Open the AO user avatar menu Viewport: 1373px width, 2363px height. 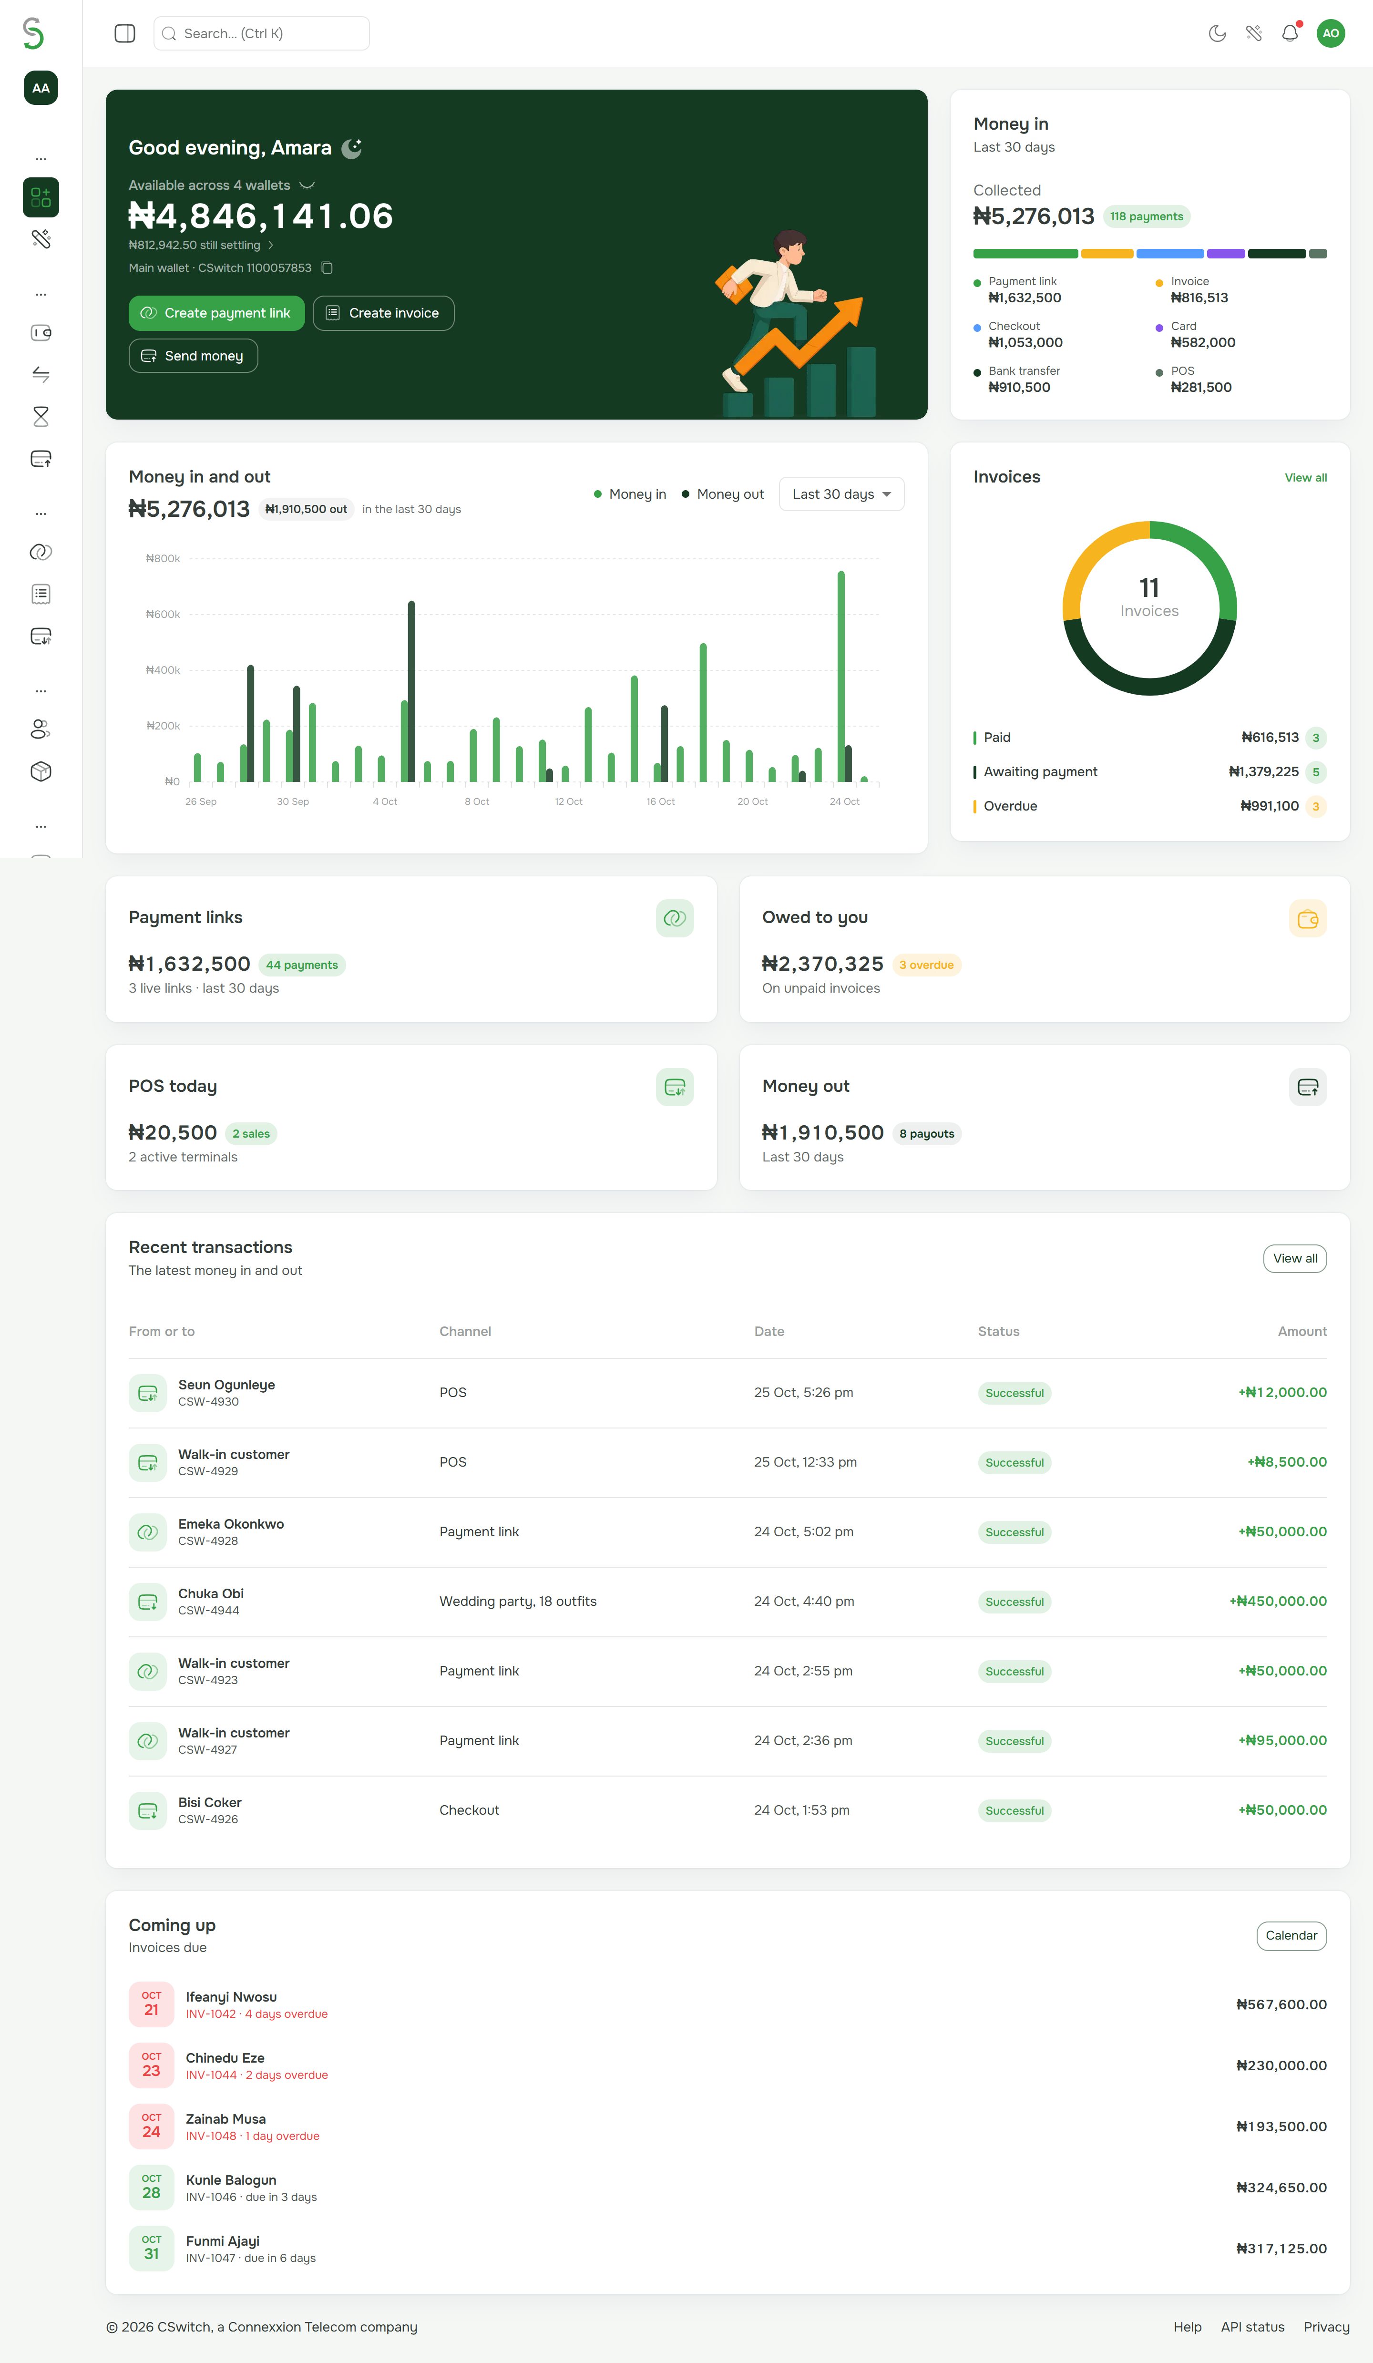tap(1331, 34)
